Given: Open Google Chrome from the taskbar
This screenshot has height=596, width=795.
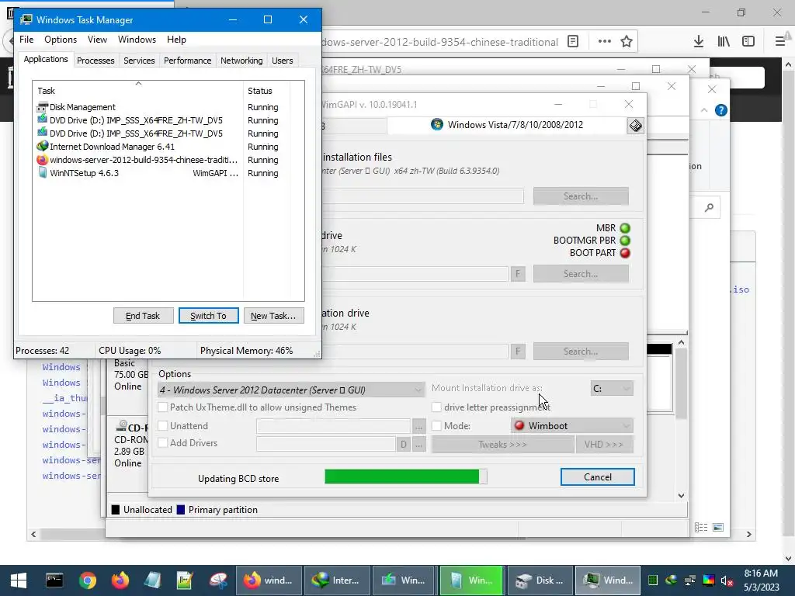Looking at the screenshot, I should coord(87,580).
